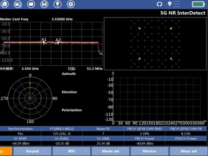The image size is (208, 156).
Task: Open the Amptd menu
Action: [32, 151]
